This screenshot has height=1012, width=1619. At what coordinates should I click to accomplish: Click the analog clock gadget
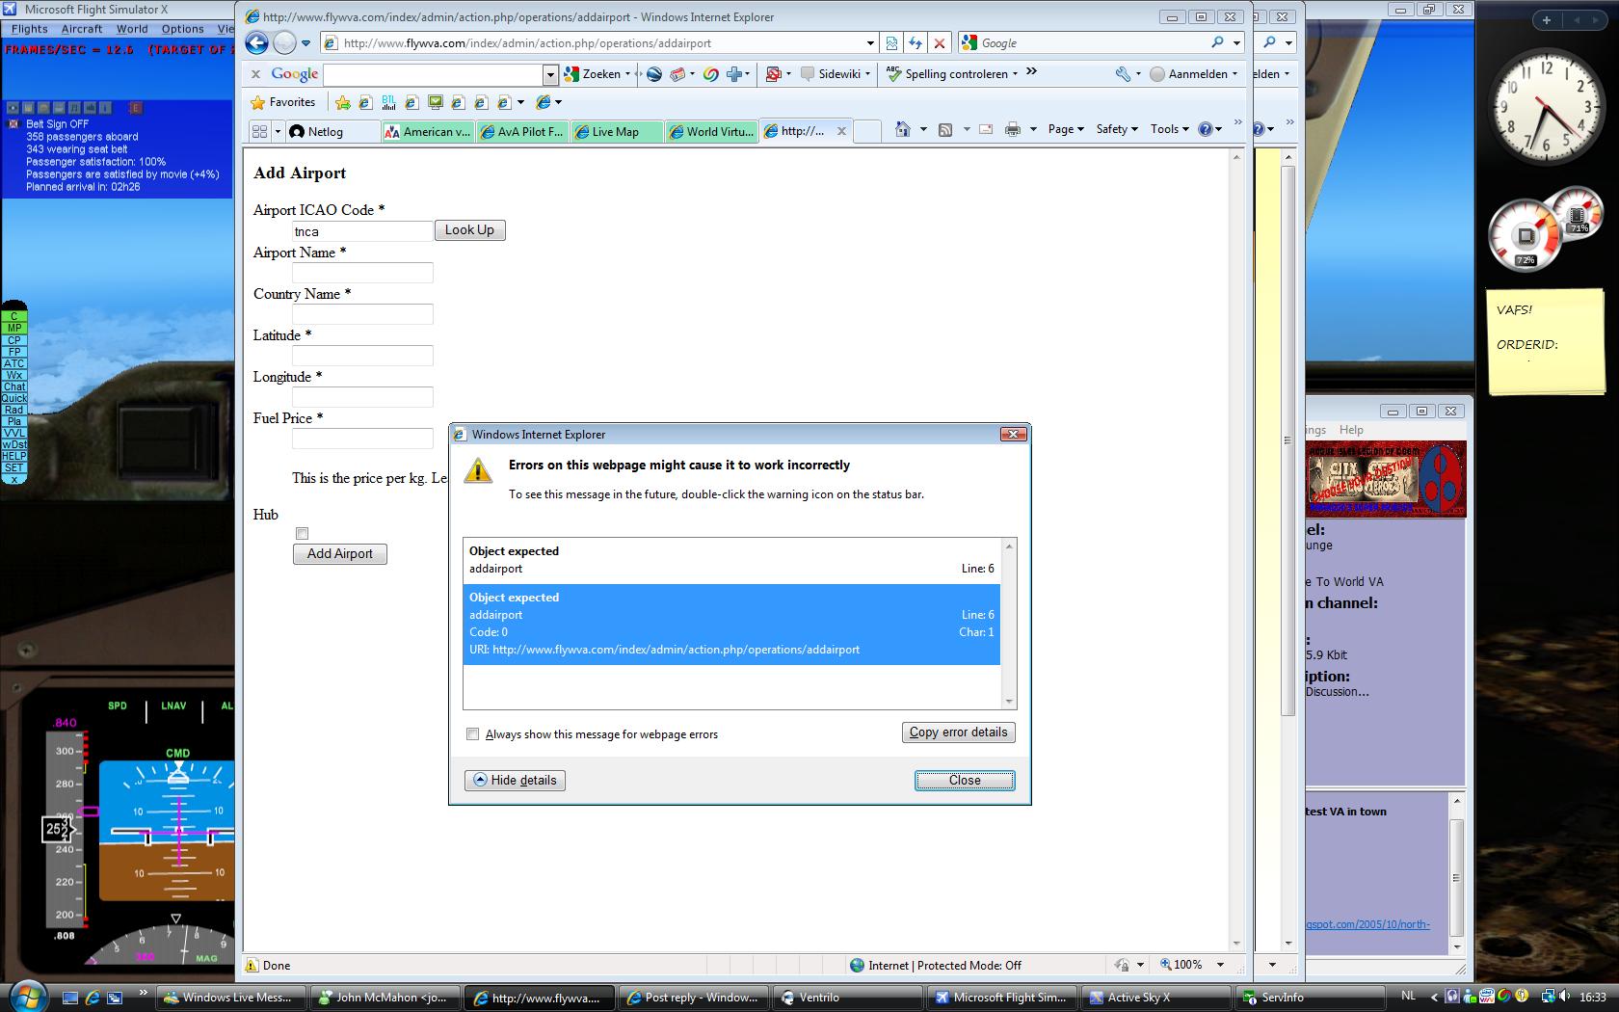click(x=1546, y=106)
